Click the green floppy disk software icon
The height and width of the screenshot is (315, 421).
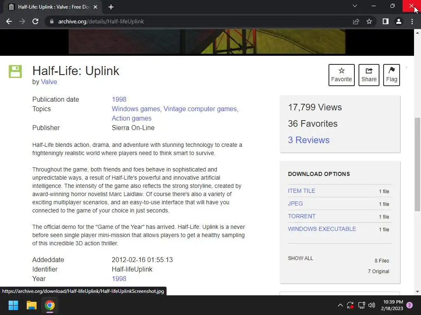point(15,71)
